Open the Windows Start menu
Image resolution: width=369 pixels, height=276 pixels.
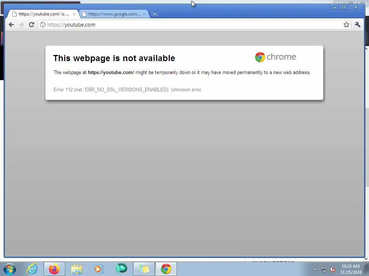10,269
